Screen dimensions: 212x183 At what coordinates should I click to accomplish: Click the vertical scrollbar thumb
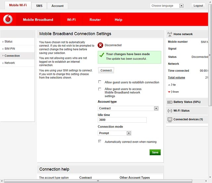(x=210, y=55)
